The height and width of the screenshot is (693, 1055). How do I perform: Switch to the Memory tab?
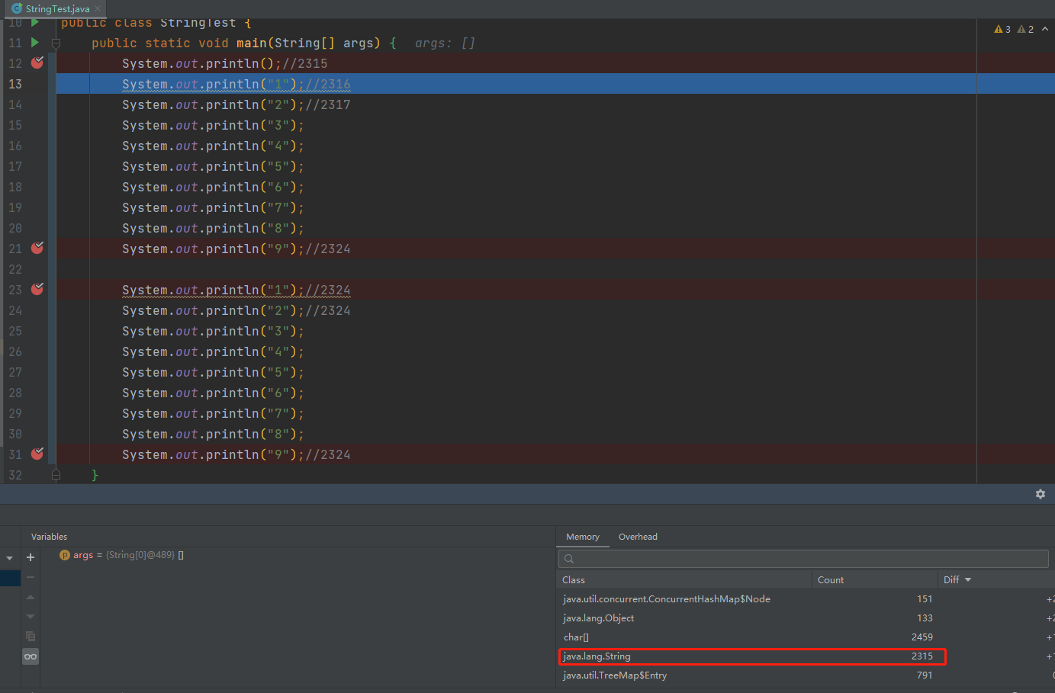583,537
